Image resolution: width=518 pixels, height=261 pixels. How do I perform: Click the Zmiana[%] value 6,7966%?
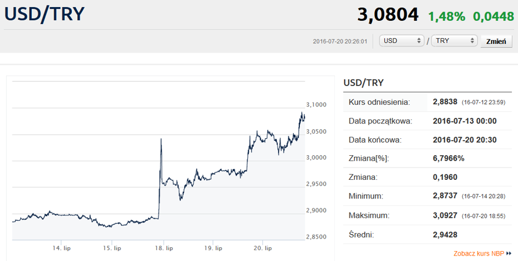tap(448, 158)
